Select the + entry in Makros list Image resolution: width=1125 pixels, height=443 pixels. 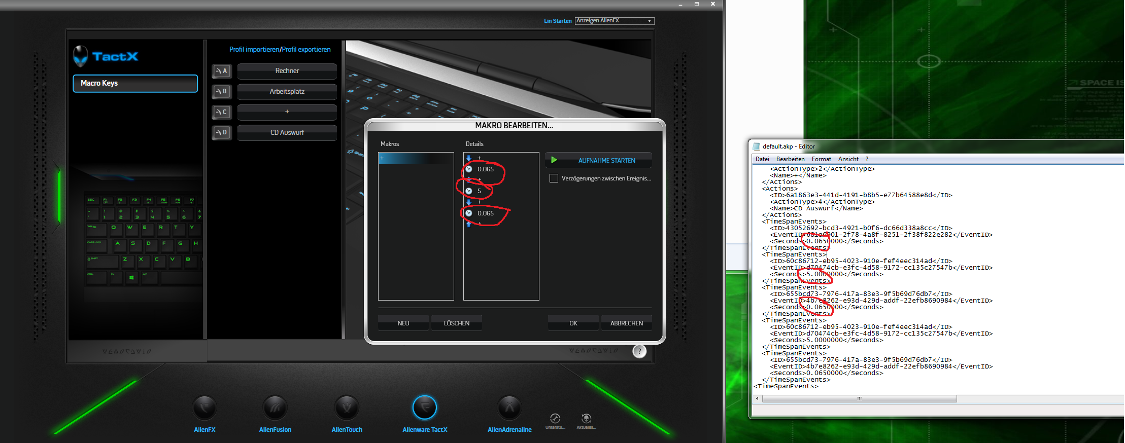416,159
